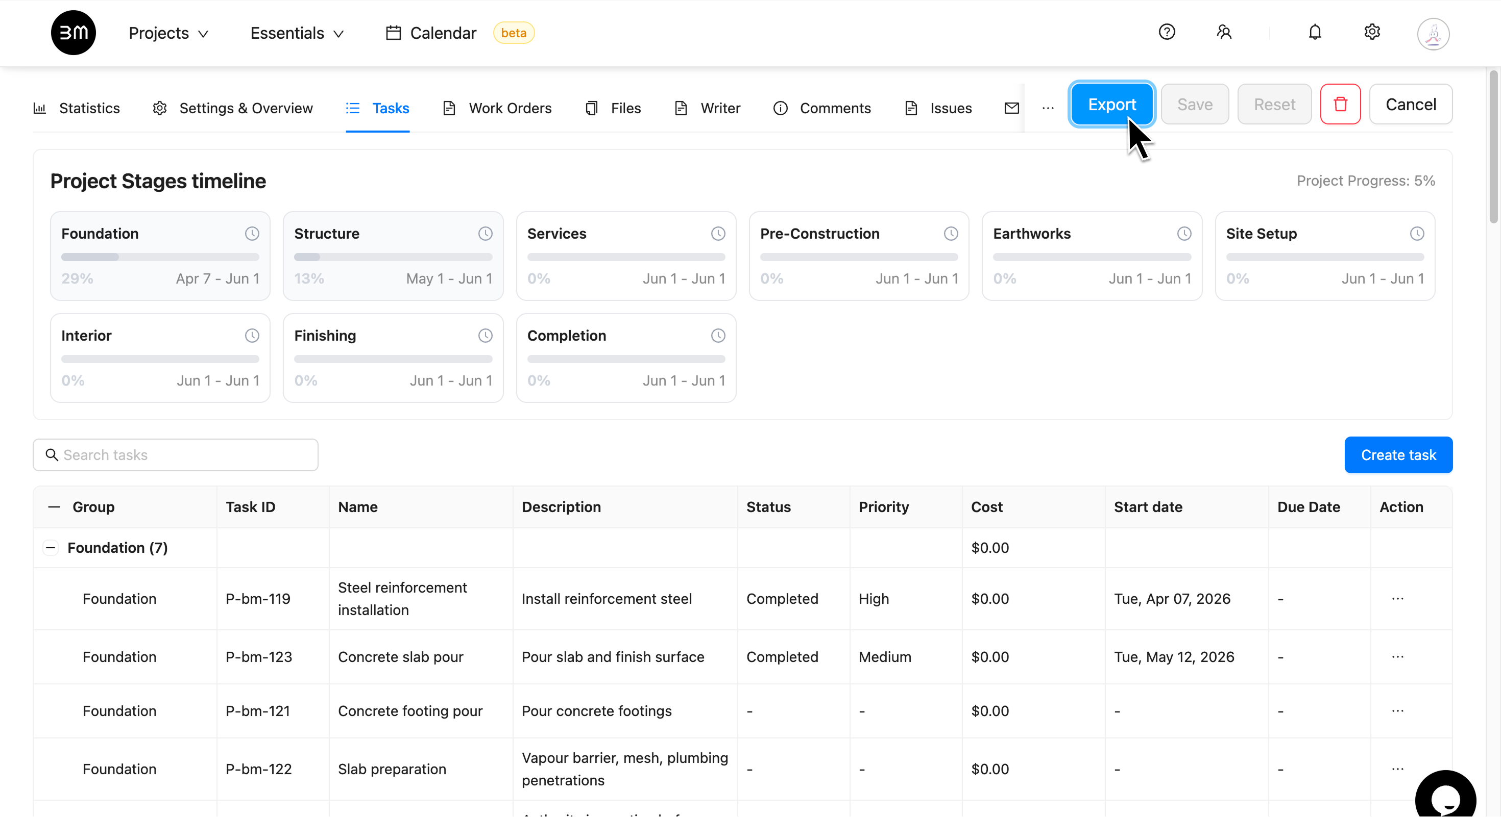Click the Reset button
Image resolution: width=1501 pixels, height=817 pixels.
coord(1274,104)
